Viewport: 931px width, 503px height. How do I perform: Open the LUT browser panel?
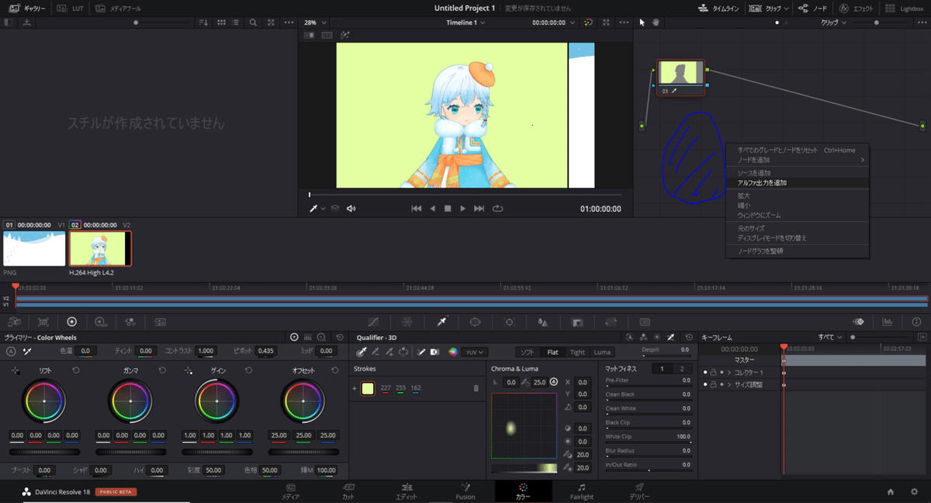pos(70,8)
